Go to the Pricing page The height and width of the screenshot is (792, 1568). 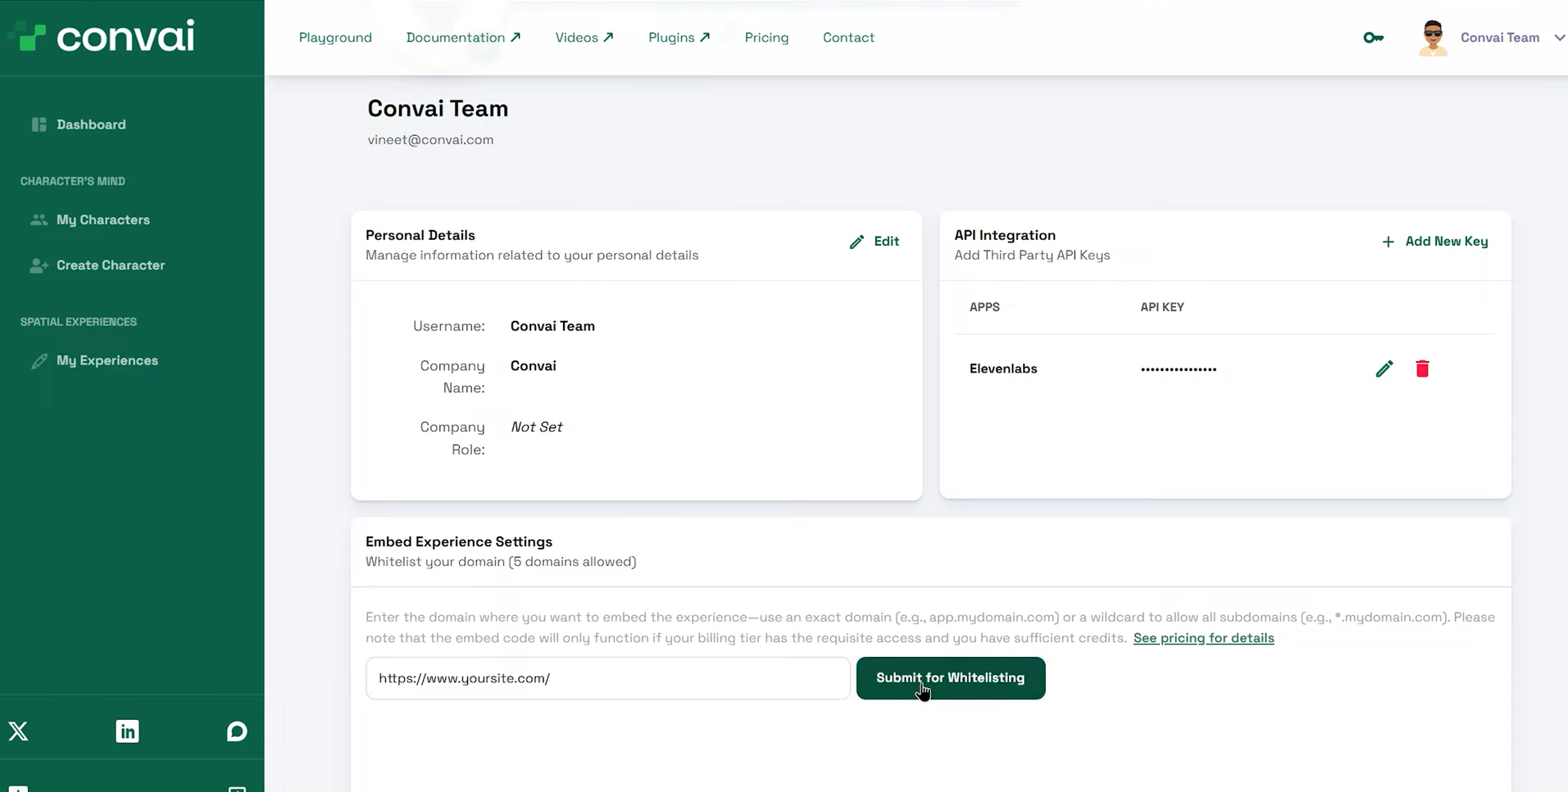point(766,38)
